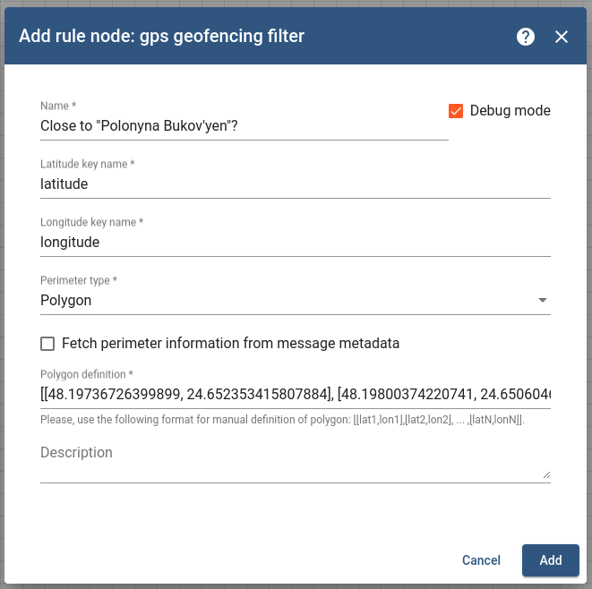Confirm with the Add button

[550, 560]
